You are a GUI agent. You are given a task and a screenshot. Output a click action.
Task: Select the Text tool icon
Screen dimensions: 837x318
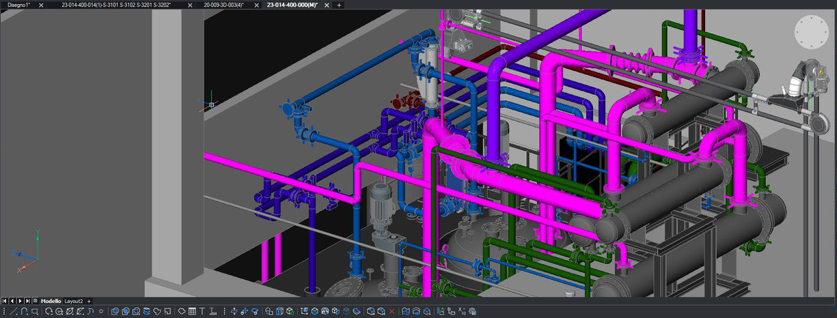tap(202, 311)
